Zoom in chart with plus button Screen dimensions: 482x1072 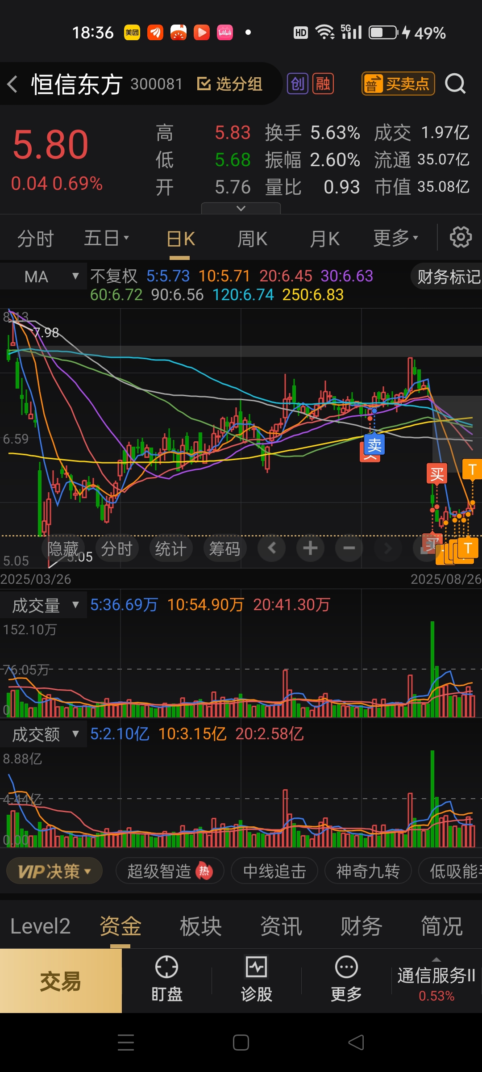point(310,548)
